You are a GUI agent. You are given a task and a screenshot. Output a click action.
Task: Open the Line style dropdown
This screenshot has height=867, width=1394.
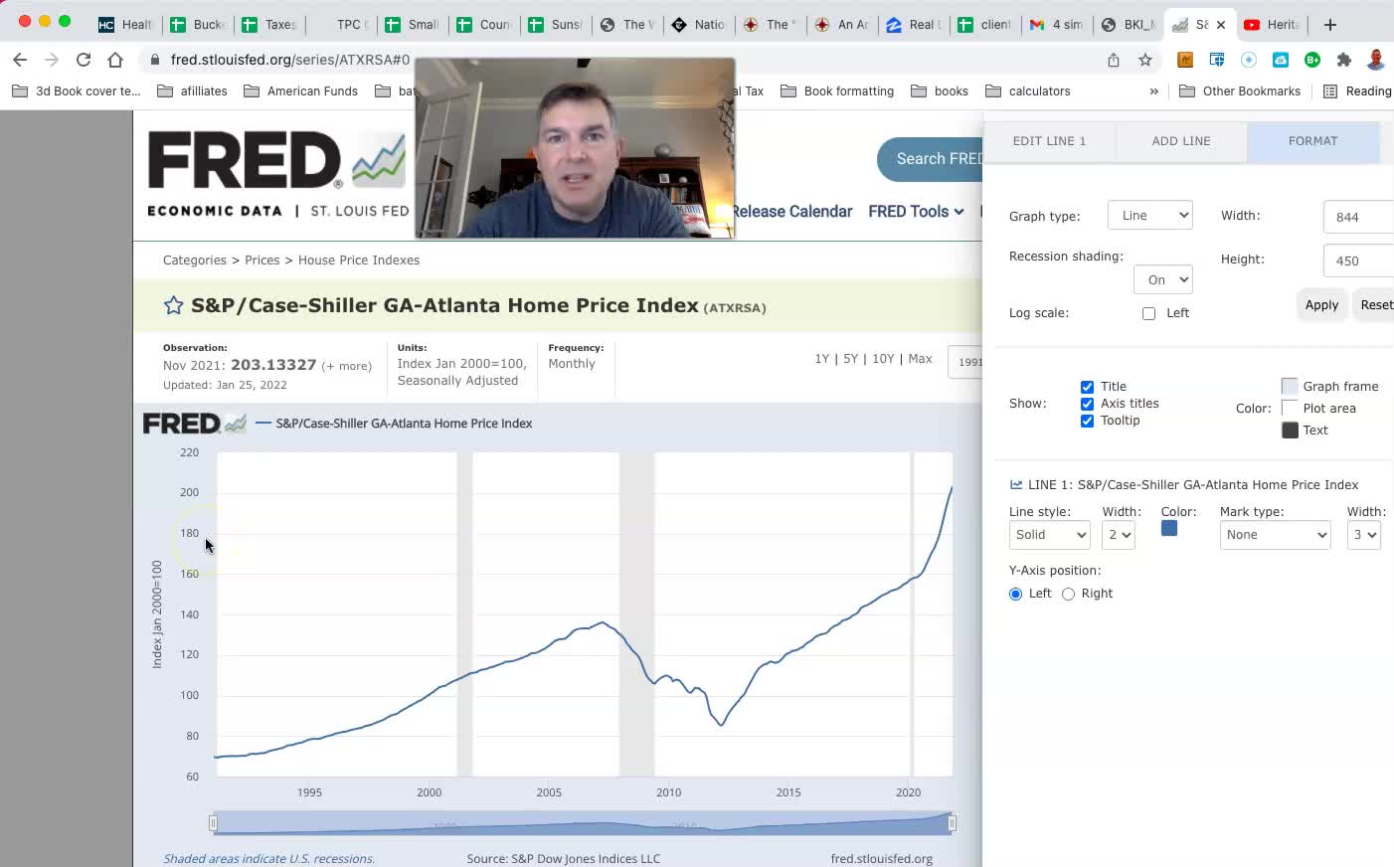[1050, 535]
